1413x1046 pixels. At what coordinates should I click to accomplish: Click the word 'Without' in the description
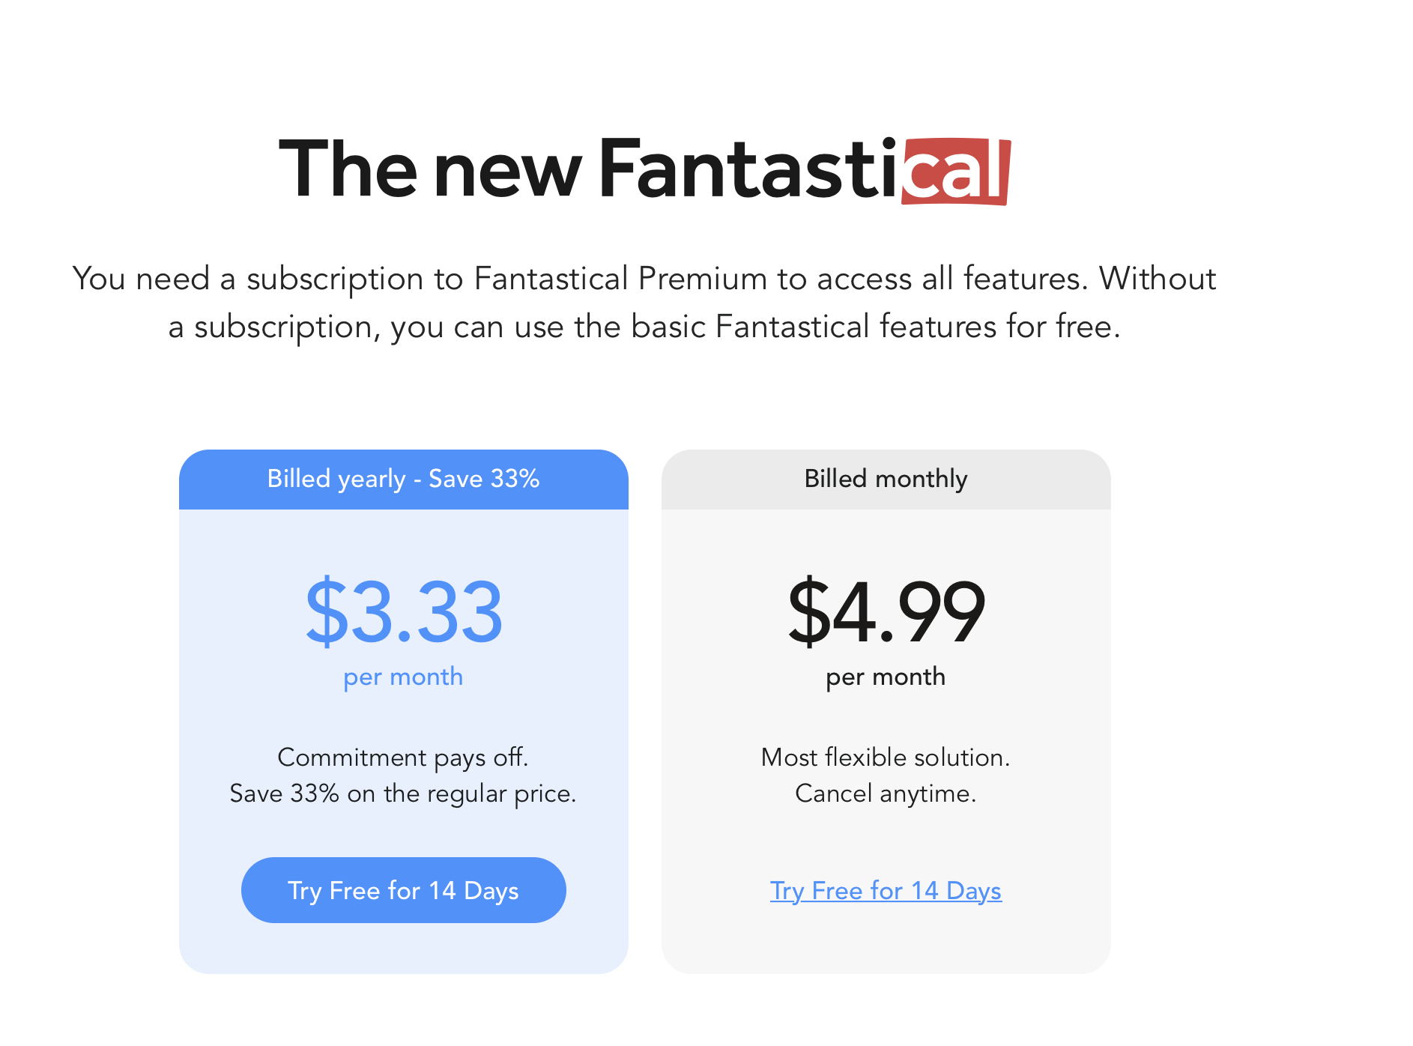(x=1157, y=279)
